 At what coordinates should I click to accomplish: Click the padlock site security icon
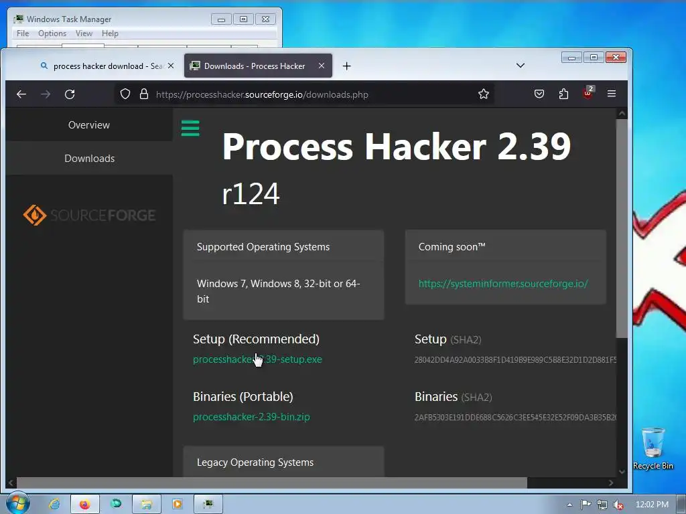[x=144, y=94]
